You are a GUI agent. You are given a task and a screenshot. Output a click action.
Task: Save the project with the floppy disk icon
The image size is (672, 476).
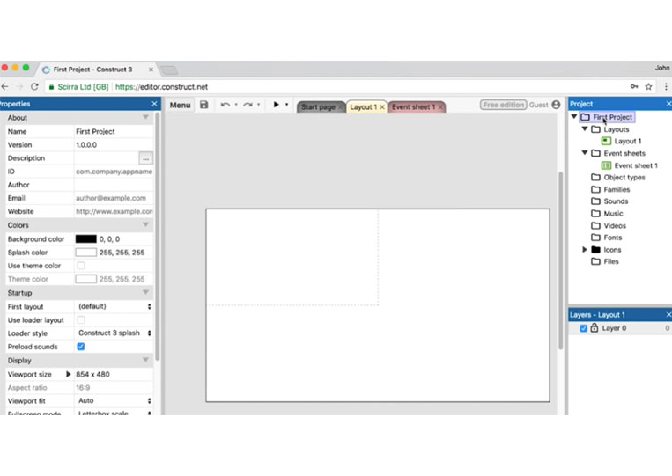[204, 105]
